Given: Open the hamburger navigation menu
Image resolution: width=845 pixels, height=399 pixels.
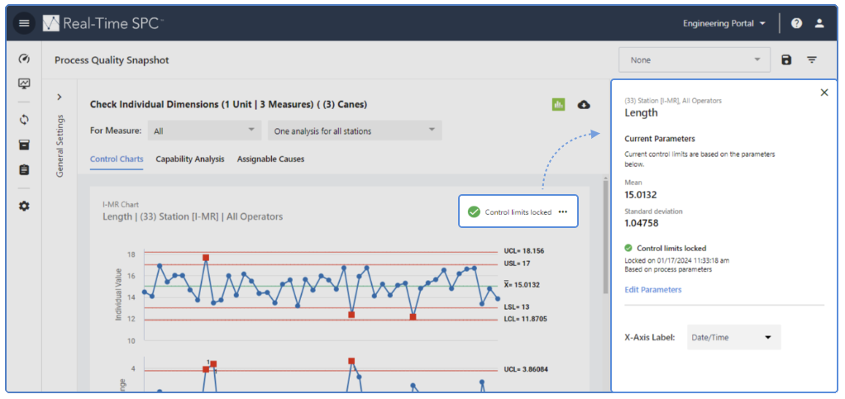Looking at the screenshot, I should point(24,23).
